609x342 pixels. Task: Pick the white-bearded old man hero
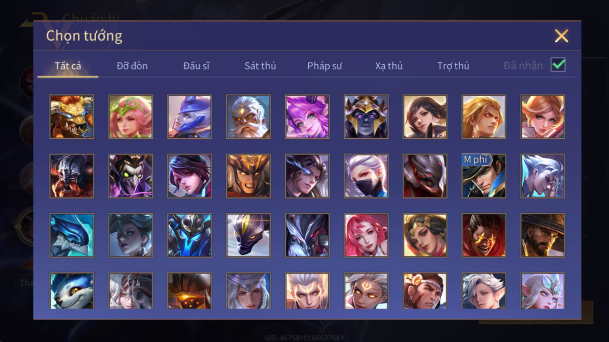pyautogui.click(x=248, y=117)
